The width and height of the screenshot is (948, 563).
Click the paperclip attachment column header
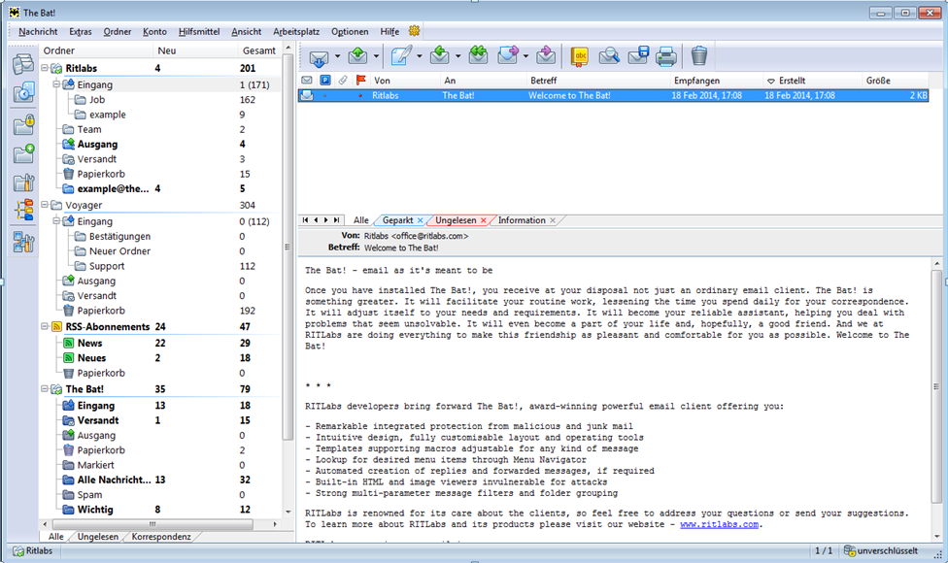[x=343, y=80]
